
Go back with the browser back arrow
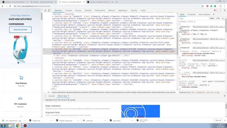click(2, 6)
